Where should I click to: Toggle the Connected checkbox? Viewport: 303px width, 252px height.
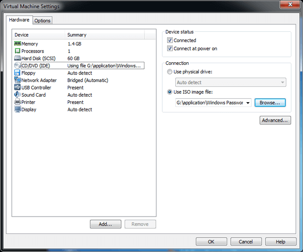[x=170, y=40]
